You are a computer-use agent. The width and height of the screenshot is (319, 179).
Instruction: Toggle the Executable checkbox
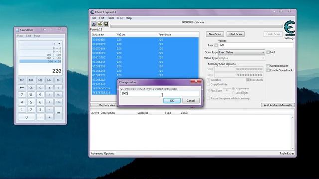point(248,80)
